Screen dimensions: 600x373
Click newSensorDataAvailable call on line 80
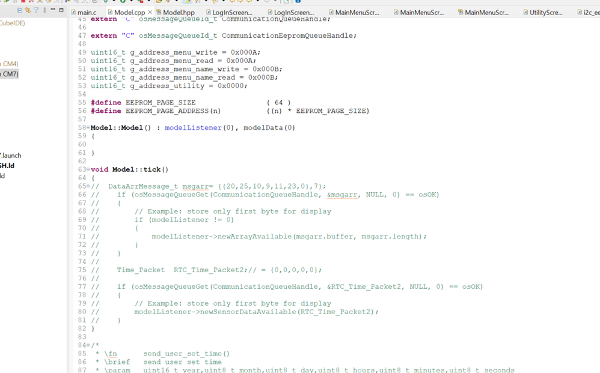[248, 312]
